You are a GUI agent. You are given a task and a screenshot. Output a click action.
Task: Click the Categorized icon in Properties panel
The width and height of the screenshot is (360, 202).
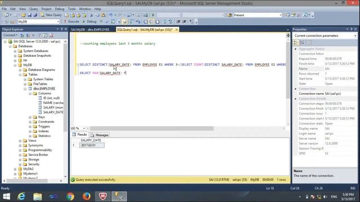click(296, 43)
